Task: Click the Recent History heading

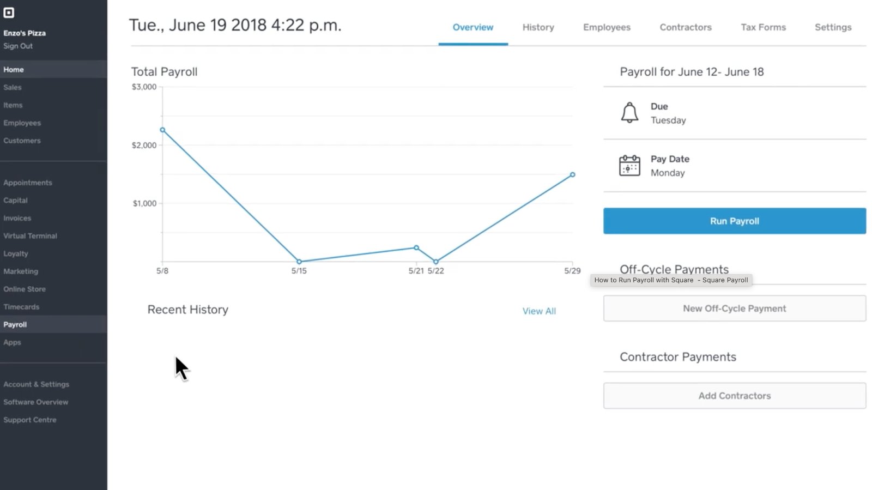Action: tap(188, 310)
